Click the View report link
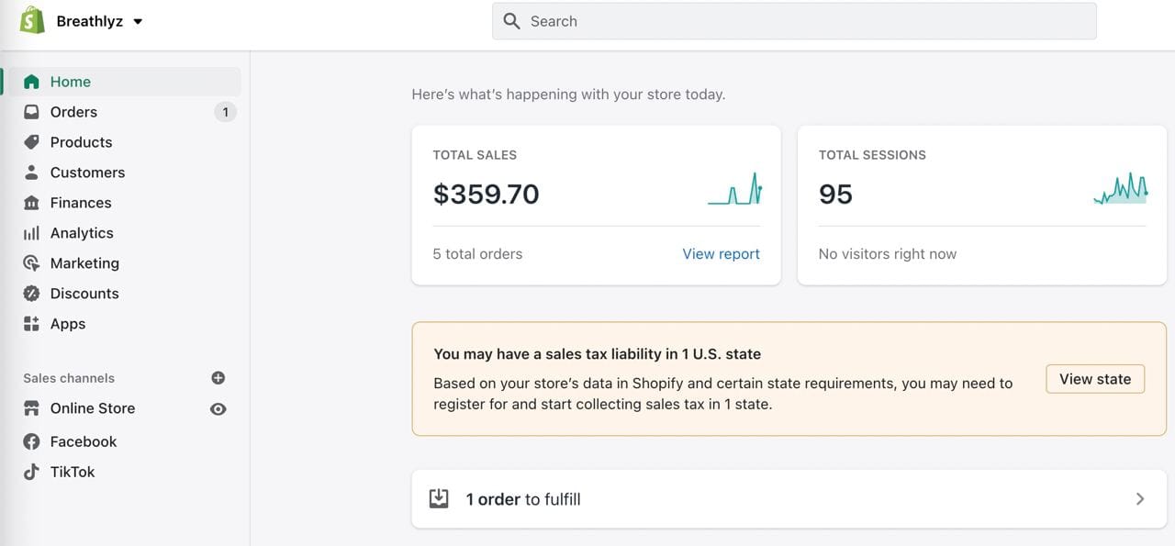Image resolution: width=1175 pixels, height=546 pixels. [x=721, y=254]
